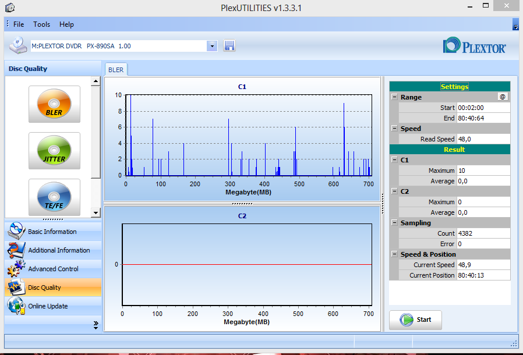
Task: Select the TE/FE disc test icon
Action: tap(54, 197)
